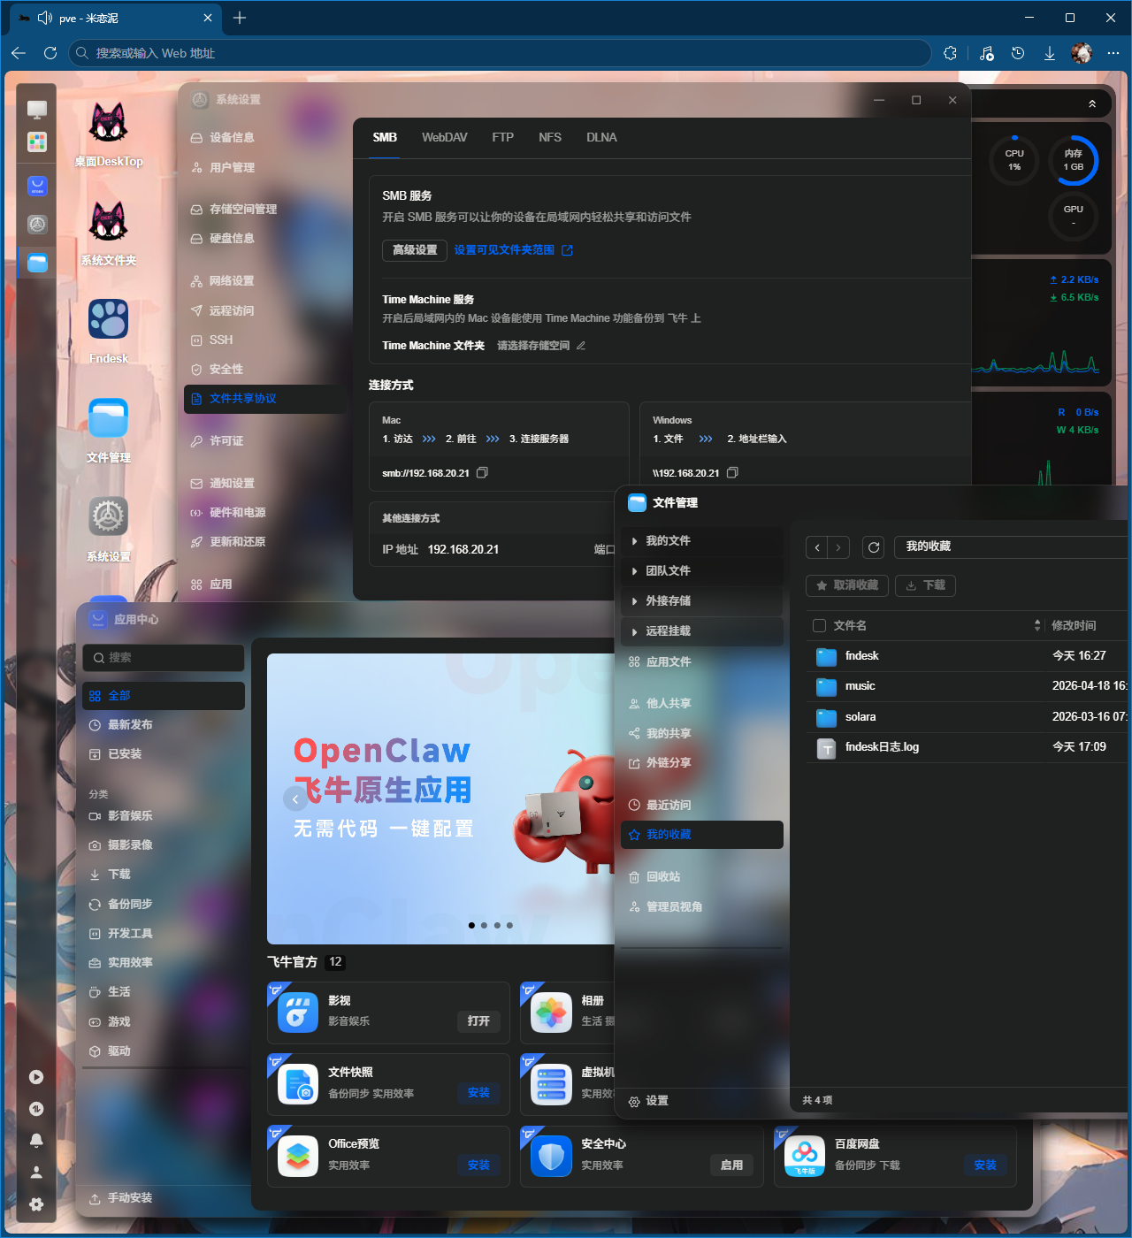Open 回收站 in the file manager sidebar
The image size is (1132, 1238).
click(x=664, y=876)
